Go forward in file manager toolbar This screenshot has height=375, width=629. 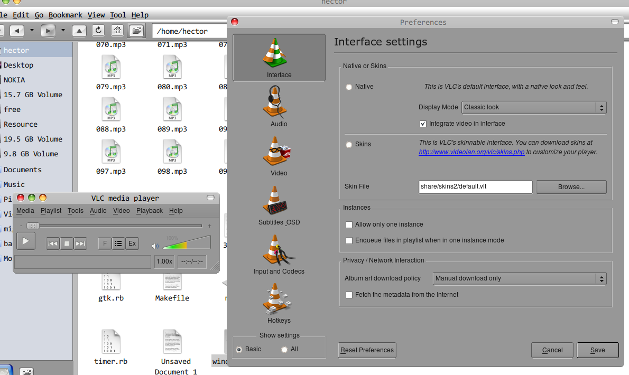click(x=48, y=31)
